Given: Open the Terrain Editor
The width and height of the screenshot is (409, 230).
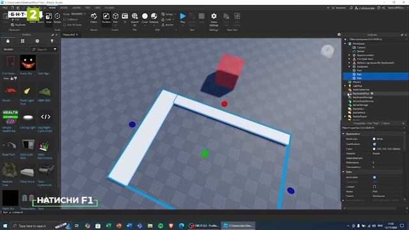Looking at the screenshot, I should (94, 18).
